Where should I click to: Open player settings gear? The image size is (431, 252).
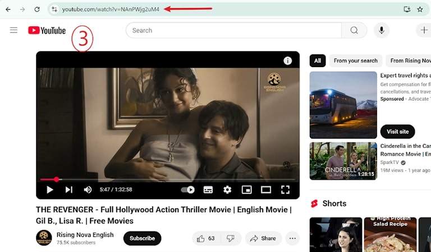tap(227, 189)
